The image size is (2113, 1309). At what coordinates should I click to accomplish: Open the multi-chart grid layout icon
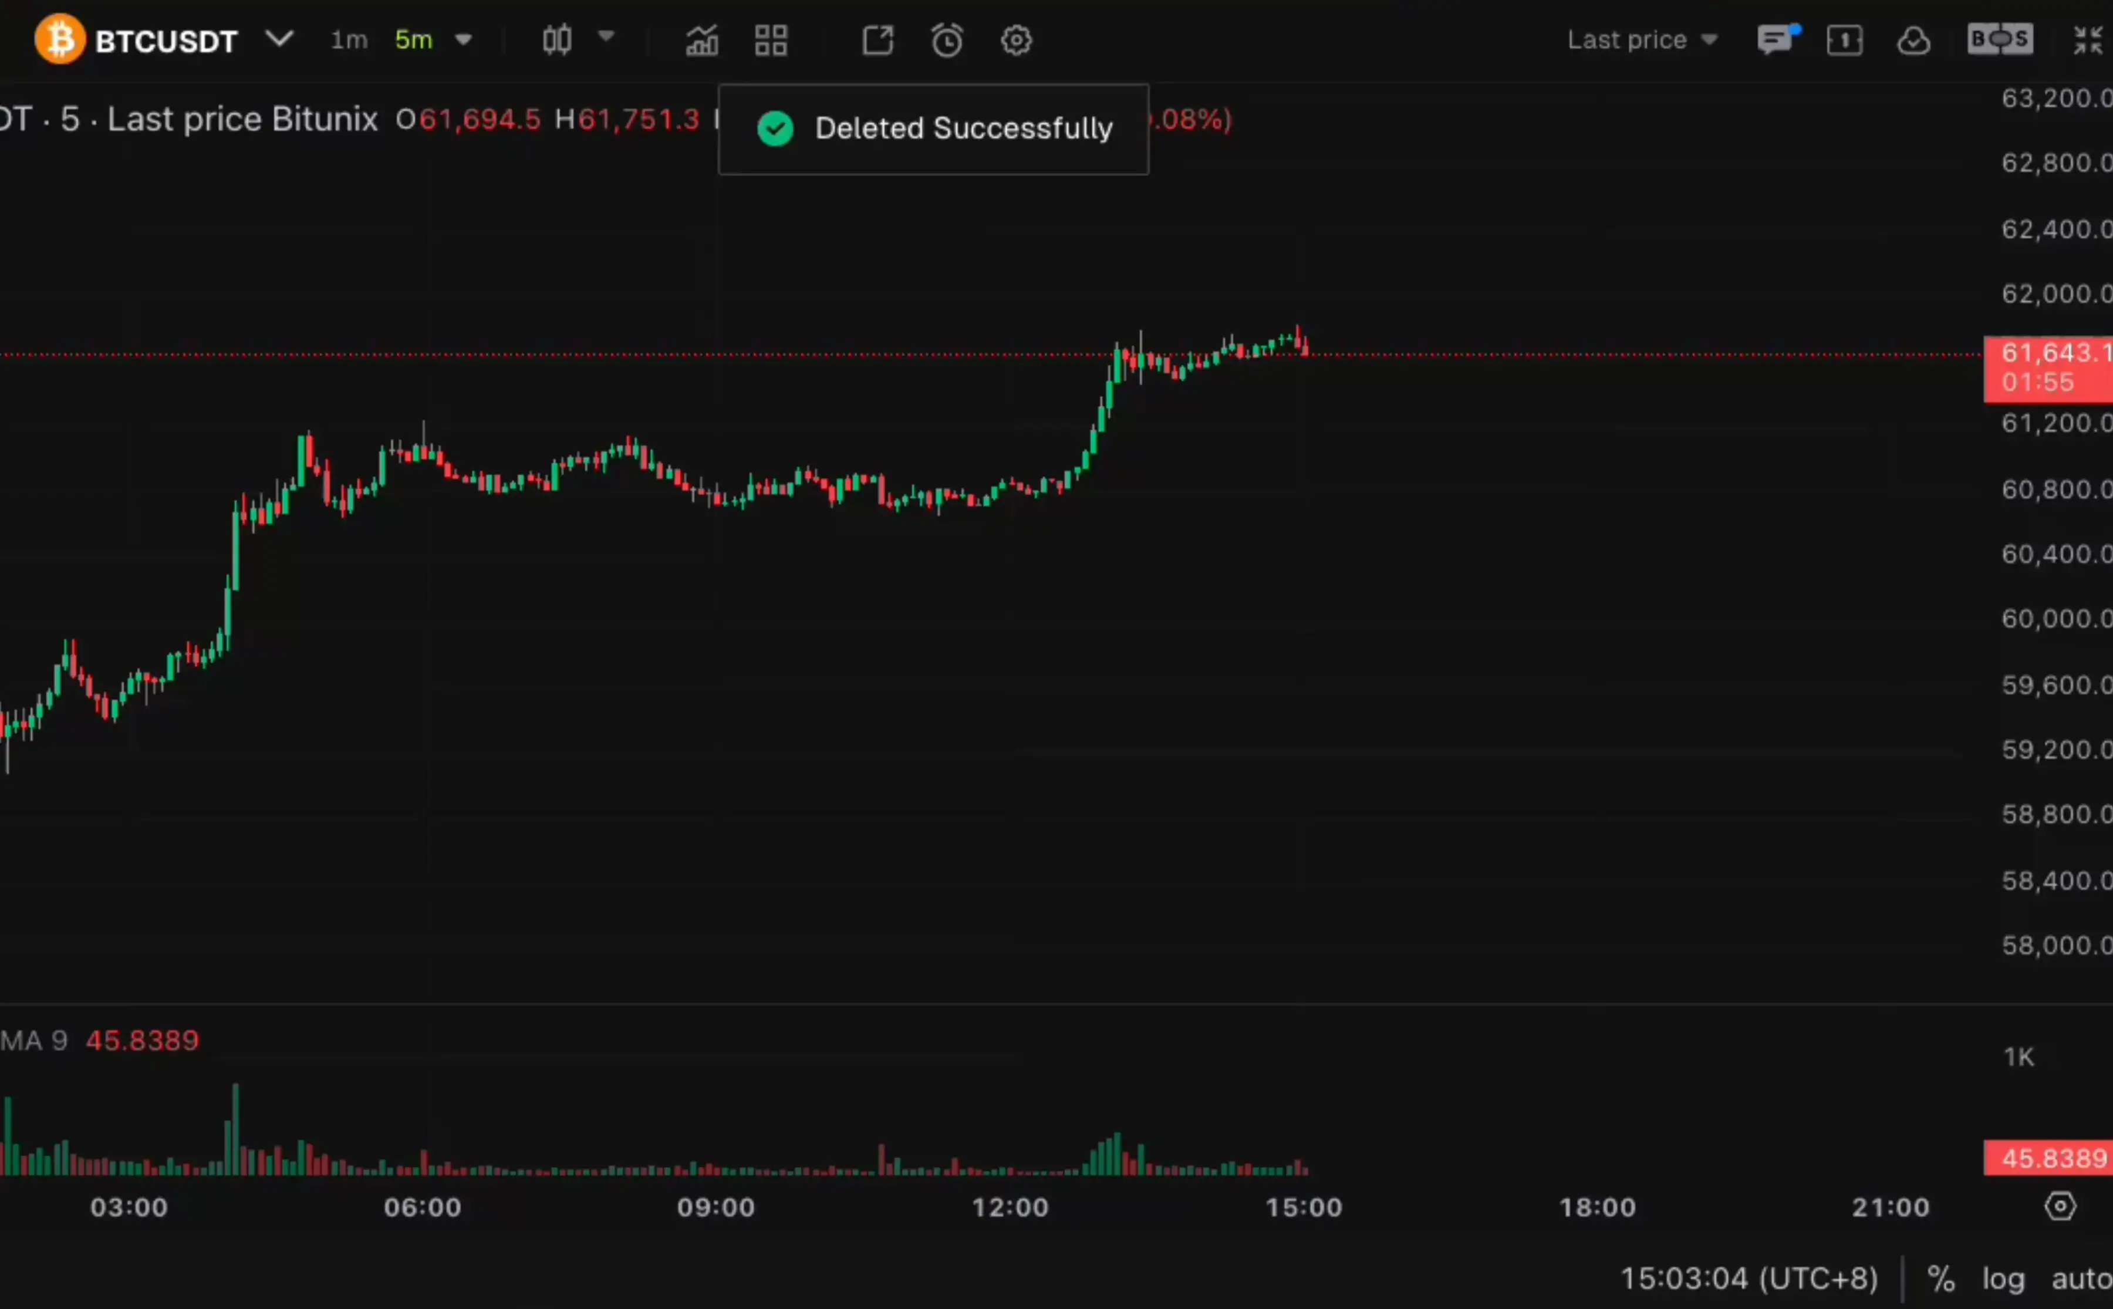click(x=771, y=41)
